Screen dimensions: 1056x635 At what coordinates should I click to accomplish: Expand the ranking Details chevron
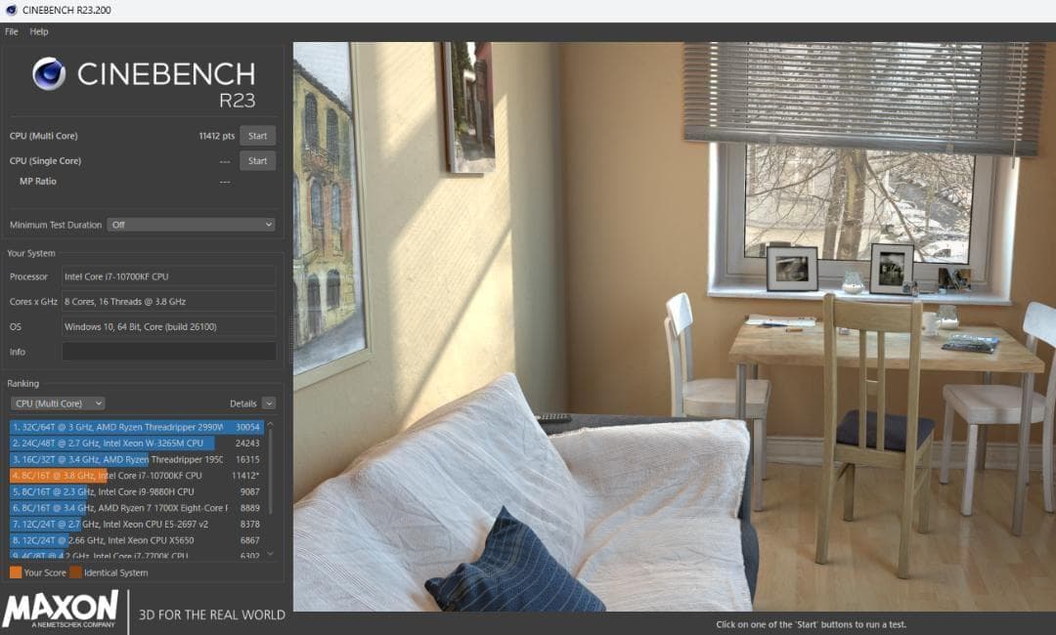tap(269, 403)
